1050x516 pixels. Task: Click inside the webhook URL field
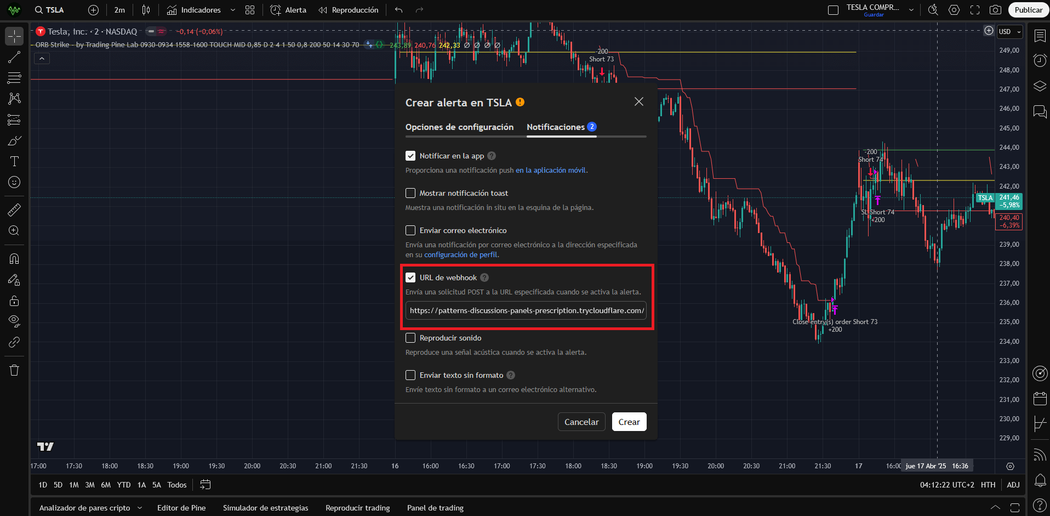click(526, 310)
